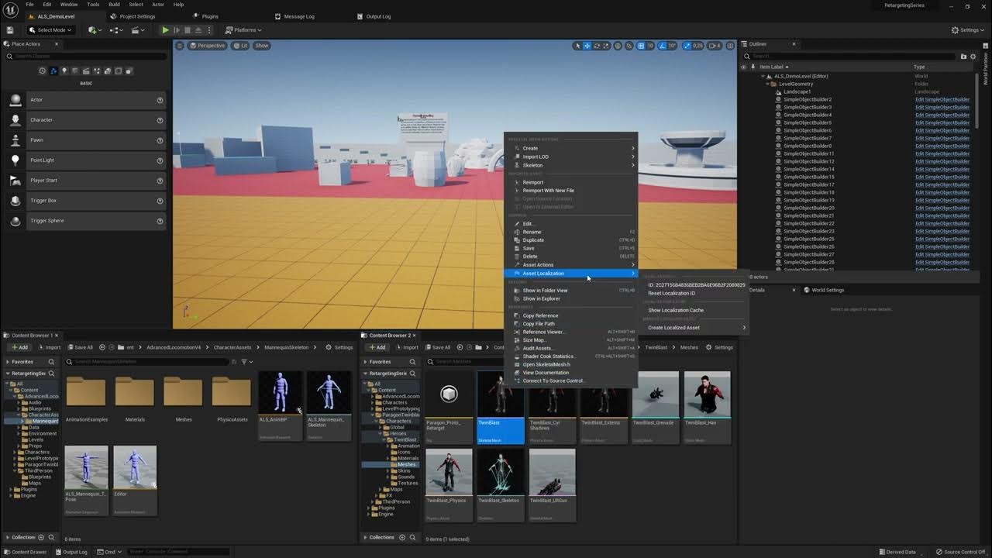Open the camera speed setting in viewport
Viewport: 992px width, 558px height.
pos(715,46)
